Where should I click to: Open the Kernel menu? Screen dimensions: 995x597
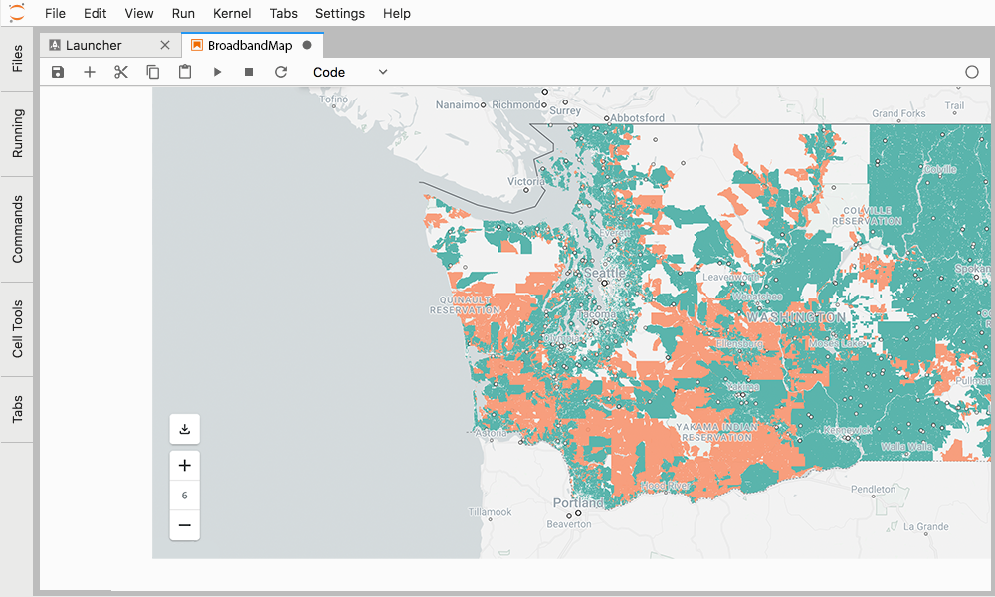231,13
